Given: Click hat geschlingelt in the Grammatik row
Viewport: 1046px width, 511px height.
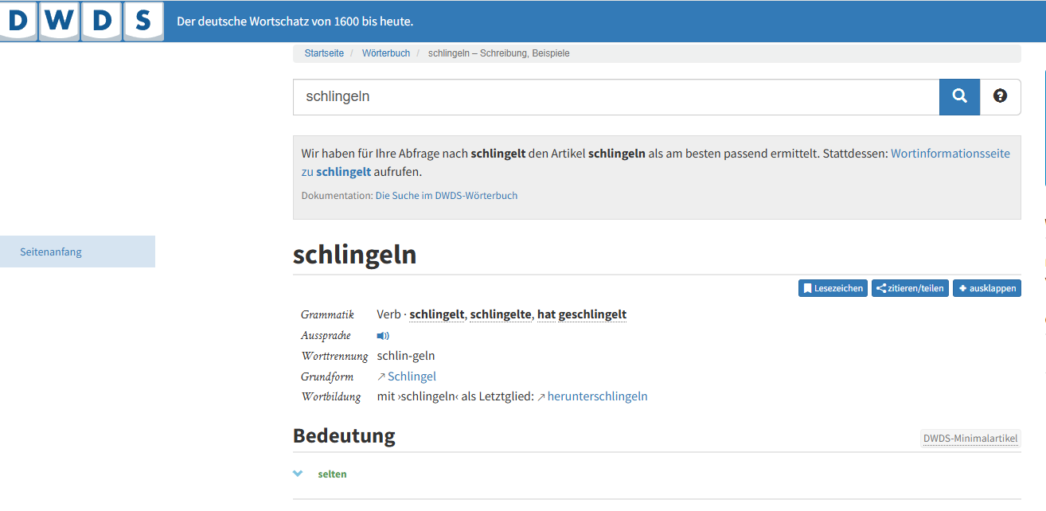Looking at the screenshot, I should click(x=582, y=314).
